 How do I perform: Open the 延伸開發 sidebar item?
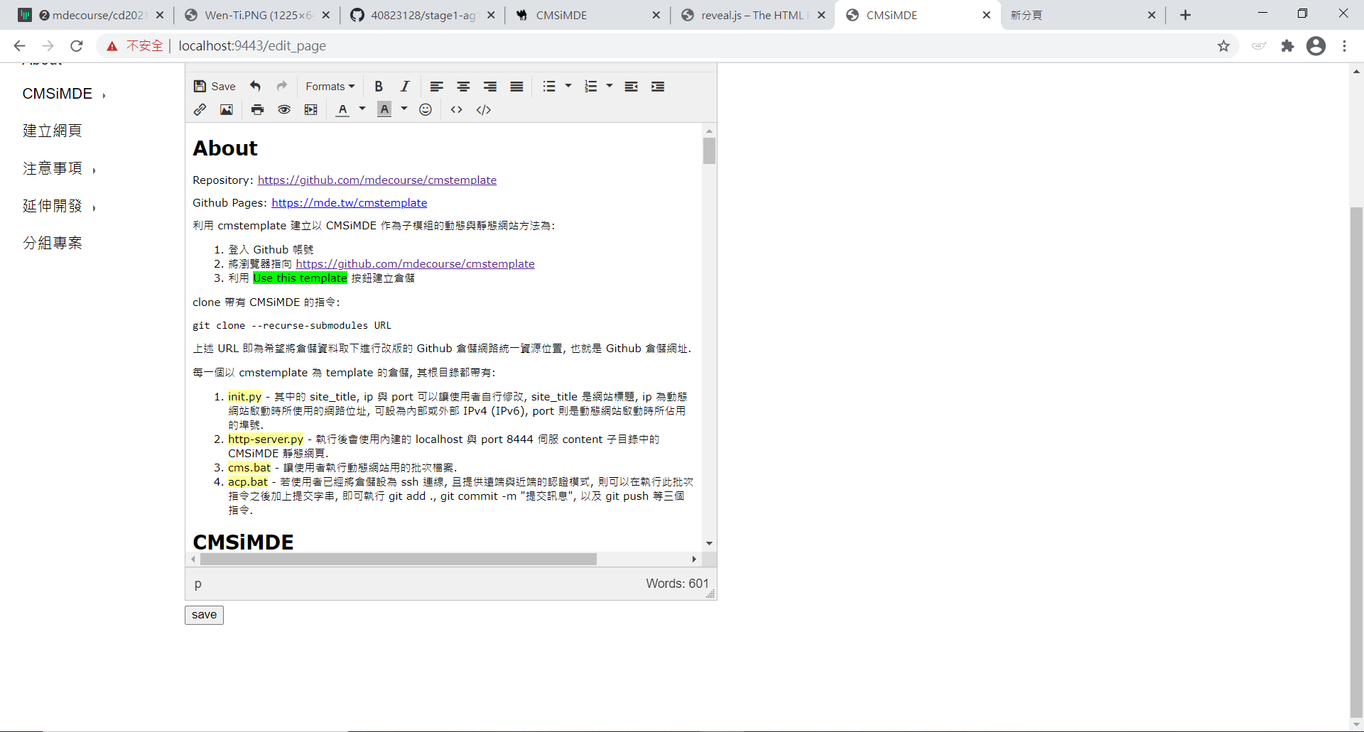click(x=53, y=206)
